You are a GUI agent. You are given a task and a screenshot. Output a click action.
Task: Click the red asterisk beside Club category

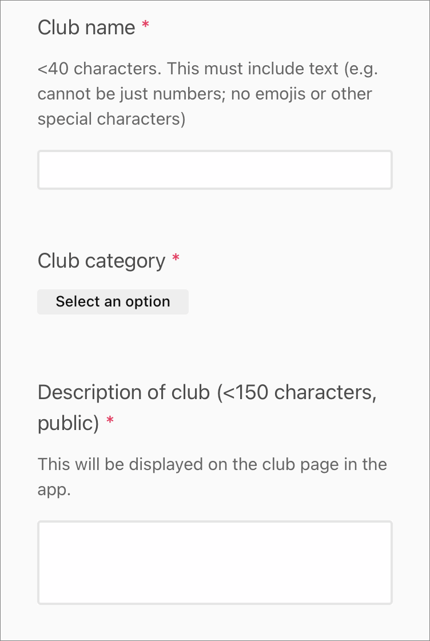(x=176, y=259)
